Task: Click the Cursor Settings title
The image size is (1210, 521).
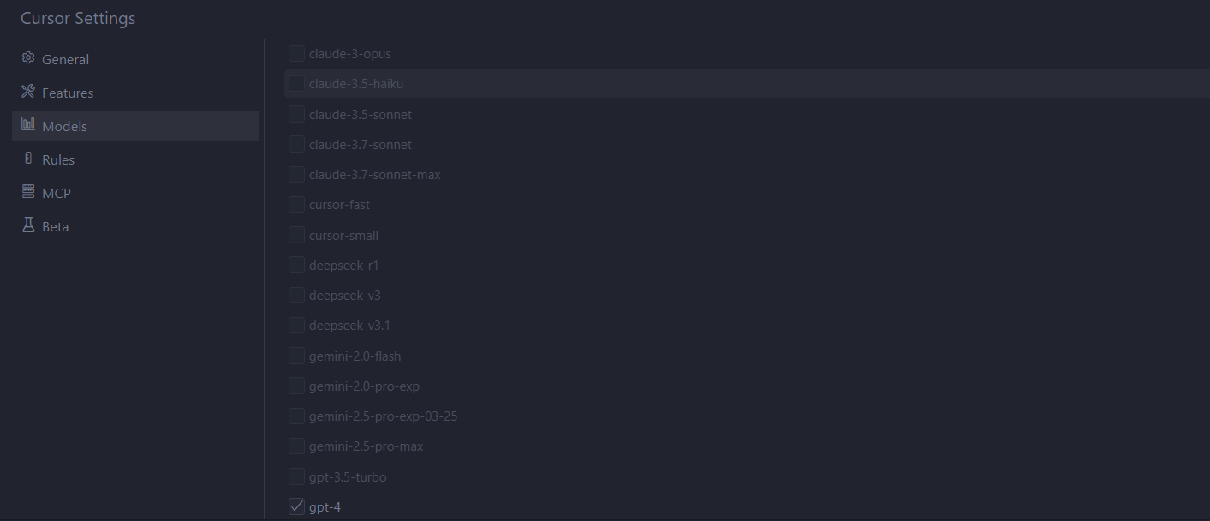Action: coord(78,18)
